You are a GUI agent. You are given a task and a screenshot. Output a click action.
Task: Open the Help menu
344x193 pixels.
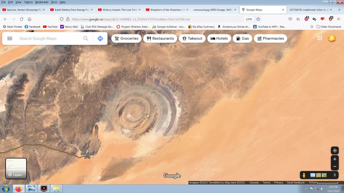coord(63,2)
